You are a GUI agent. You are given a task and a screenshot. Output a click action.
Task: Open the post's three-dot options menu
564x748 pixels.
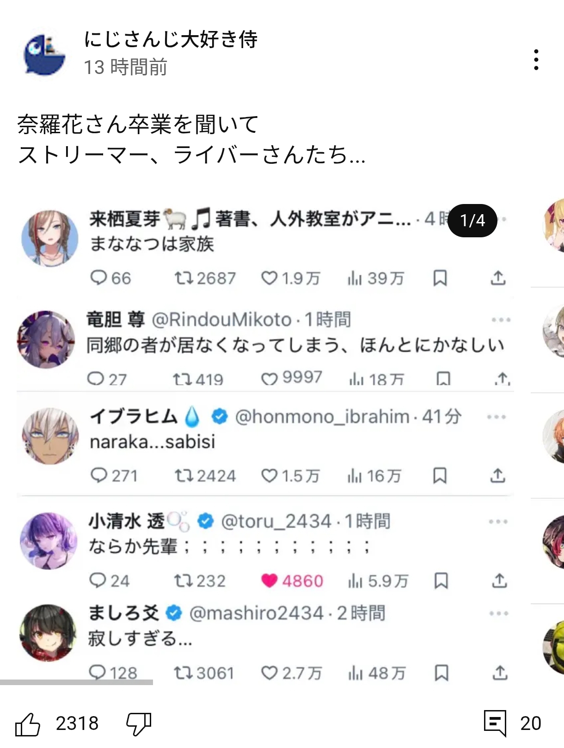(536, 60)
